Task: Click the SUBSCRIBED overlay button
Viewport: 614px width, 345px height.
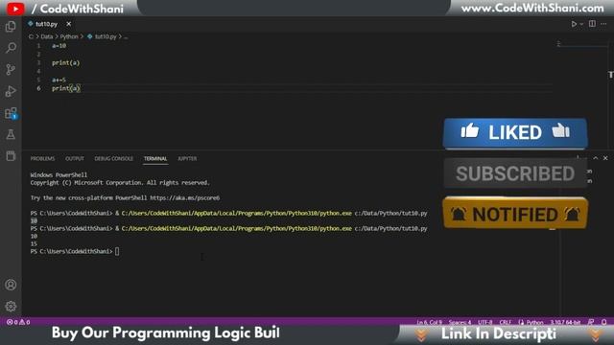Action: (x=515, y=173)
